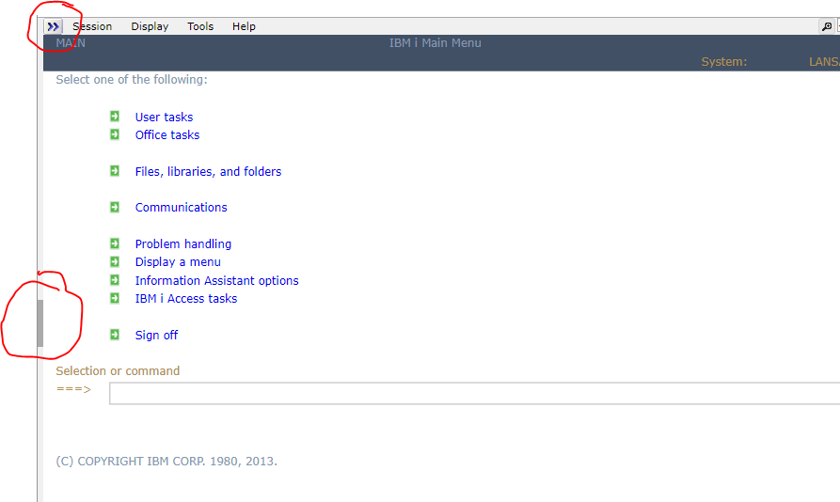Click the gray left-edge panel handle
The height and width of the screenshot is (502, 840).
(40, 323)
